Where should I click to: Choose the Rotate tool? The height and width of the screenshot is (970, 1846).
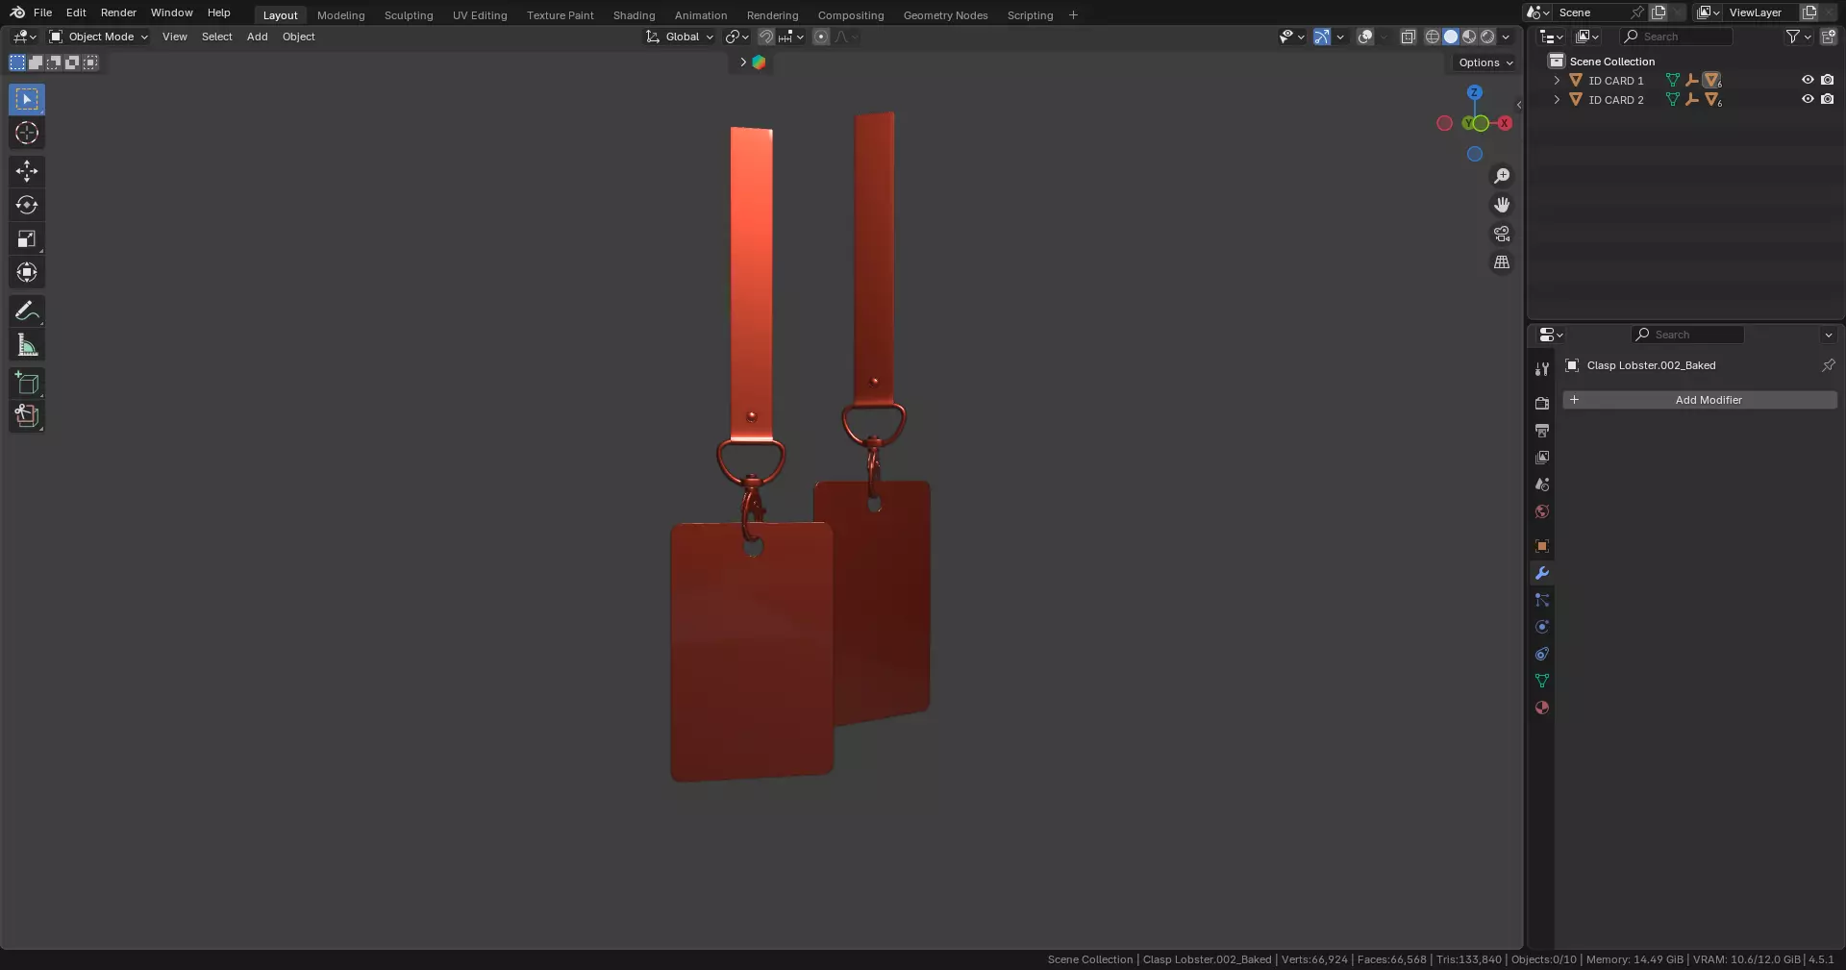(27, 205)
